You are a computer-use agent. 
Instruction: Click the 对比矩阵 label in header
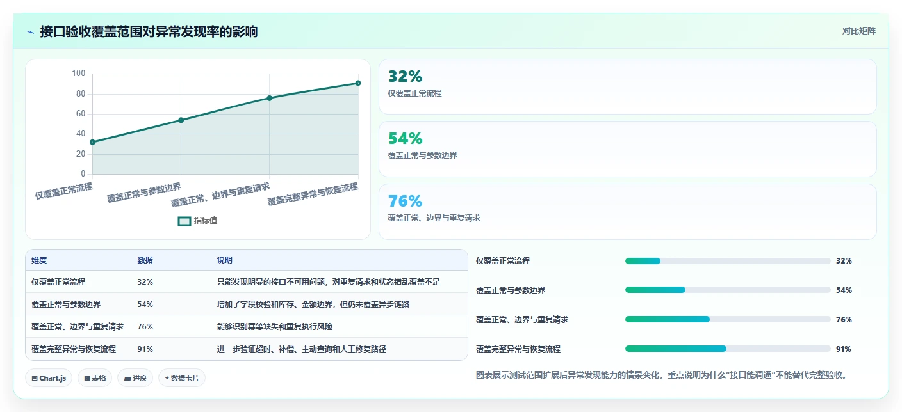tap(858, 31)
